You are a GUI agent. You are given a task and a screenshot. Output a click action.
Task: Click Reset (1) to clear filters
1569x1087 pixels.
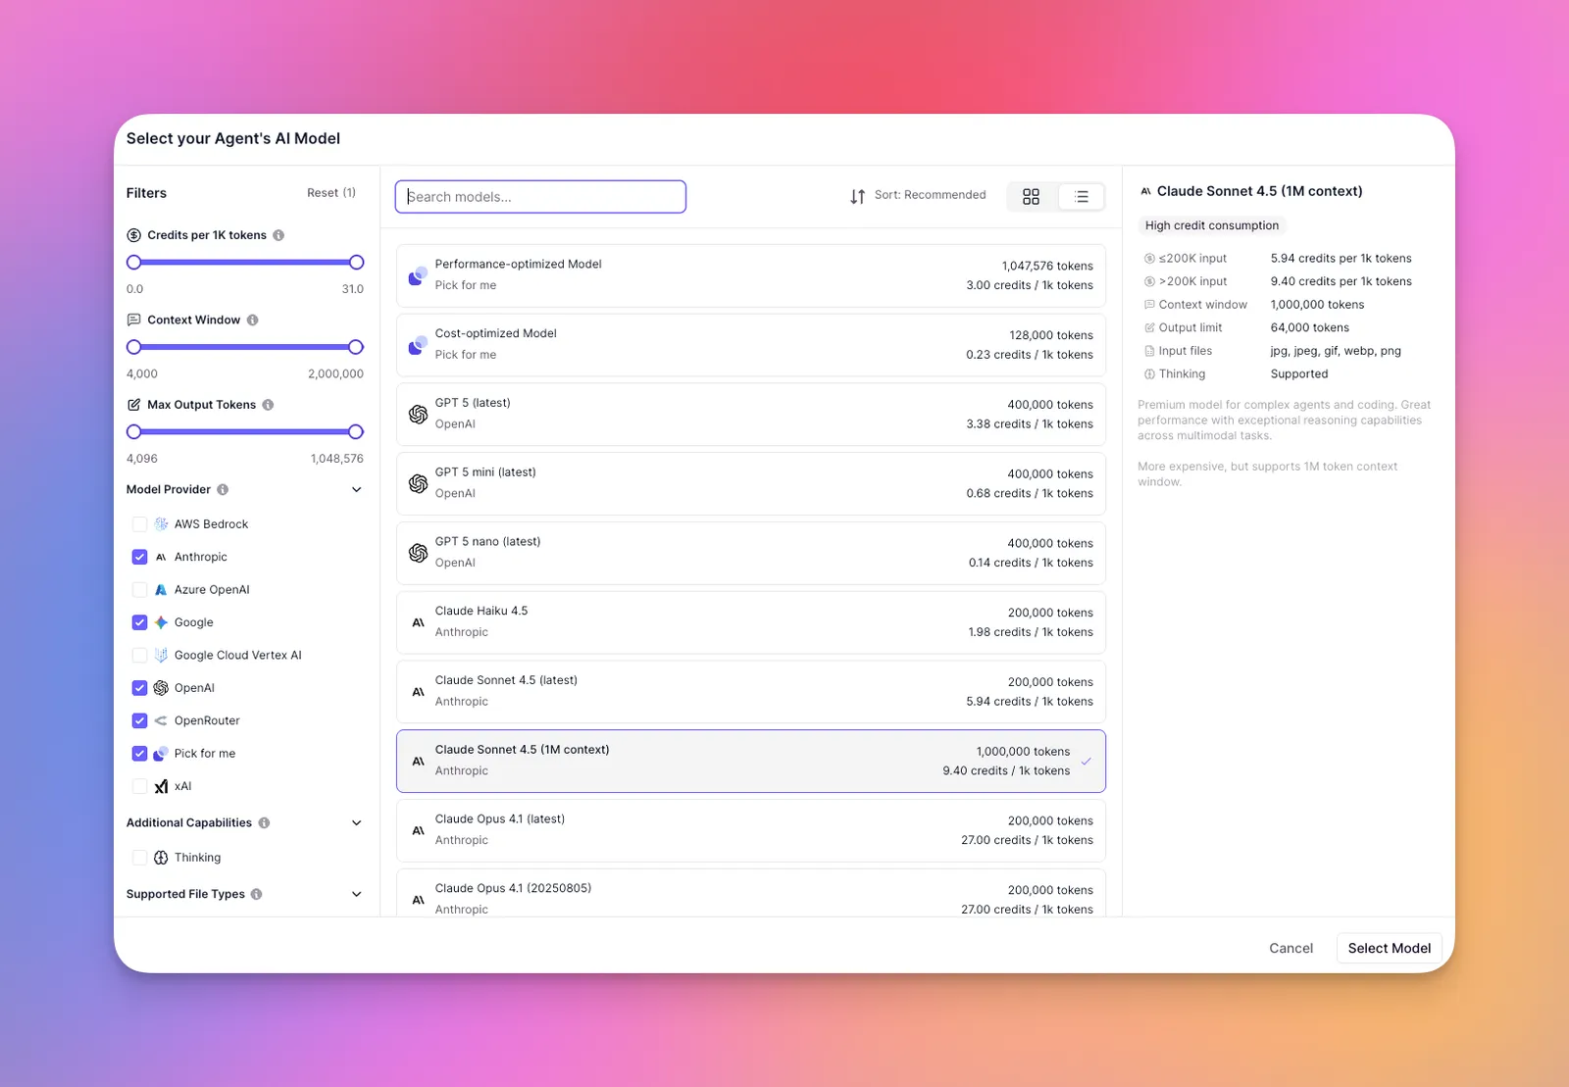click(331, 193)
